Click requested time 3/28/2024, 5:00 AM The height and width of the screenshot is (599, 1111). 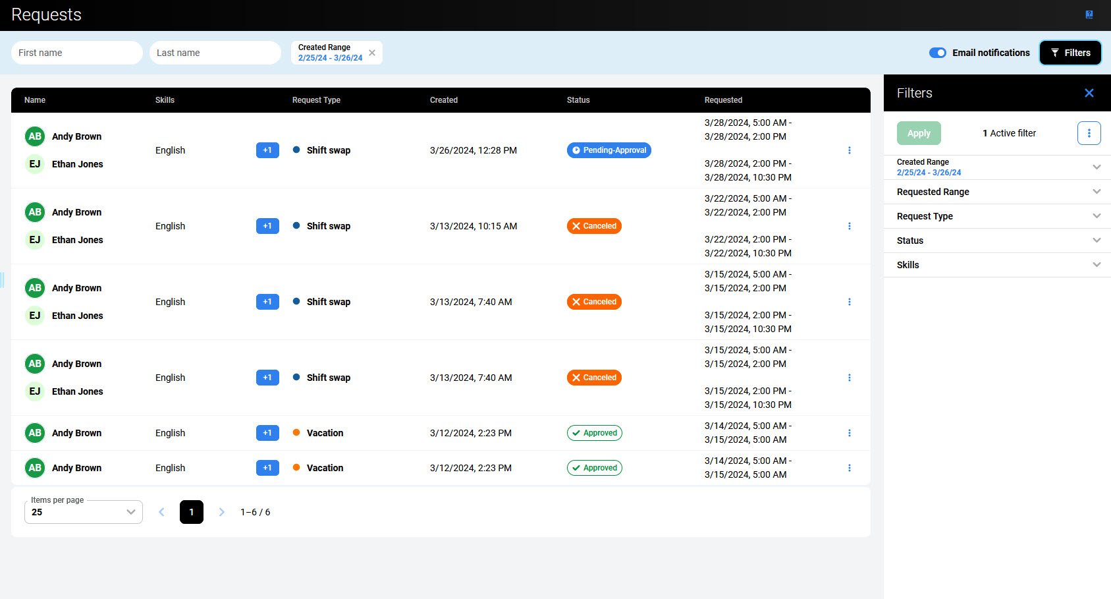pyautogui.click(x=748, y=130)
